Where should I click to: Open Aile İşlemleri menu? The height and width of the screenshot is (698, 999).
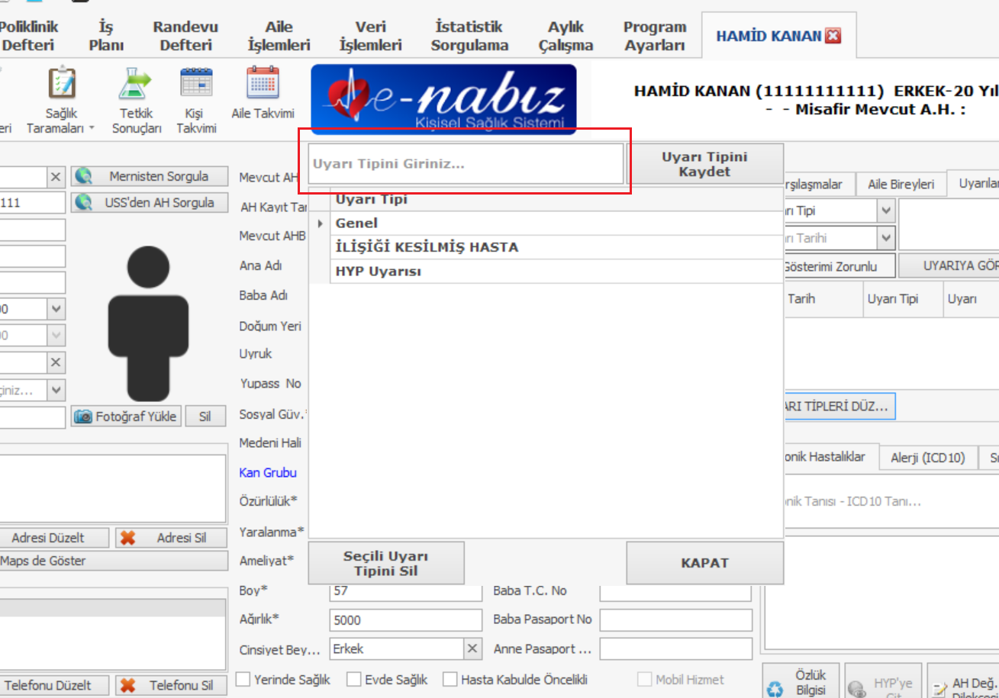point(279,36)
